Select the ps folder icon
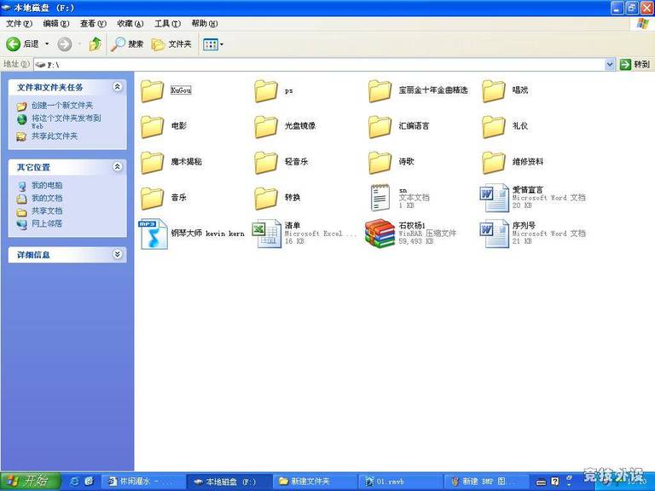Screen dimensions: 655x491 266,91
